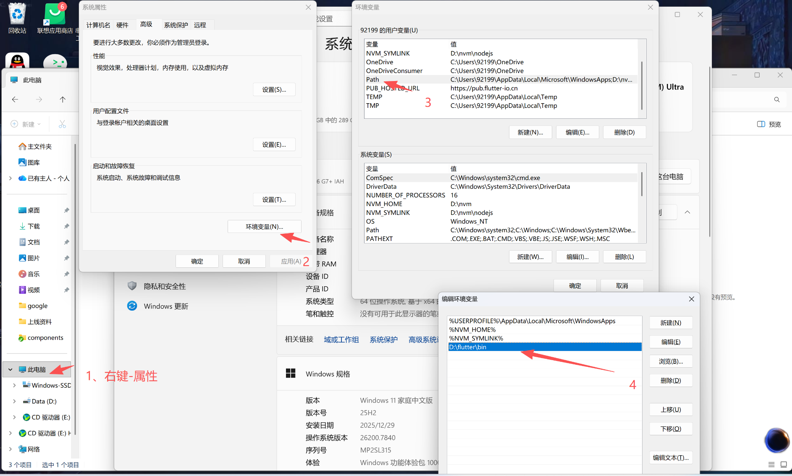
Task: Click 编辑文本(T)... button
Action: [671, 458]
